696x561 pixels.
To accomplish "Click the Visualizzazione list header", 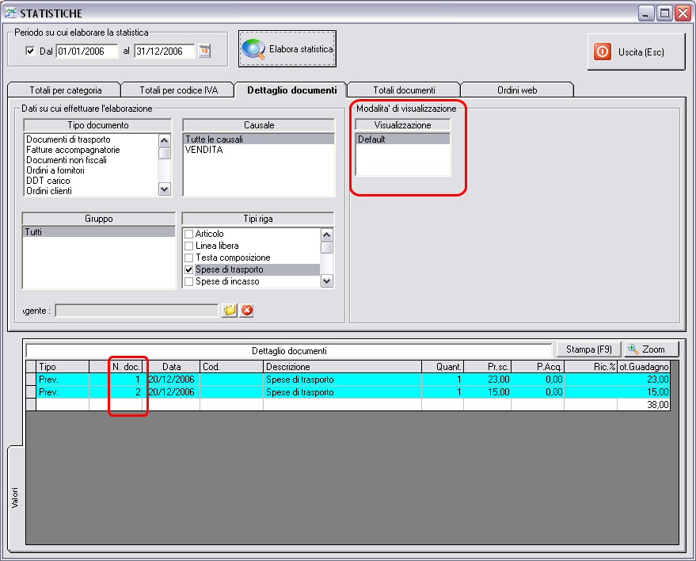I will point(402,125).
